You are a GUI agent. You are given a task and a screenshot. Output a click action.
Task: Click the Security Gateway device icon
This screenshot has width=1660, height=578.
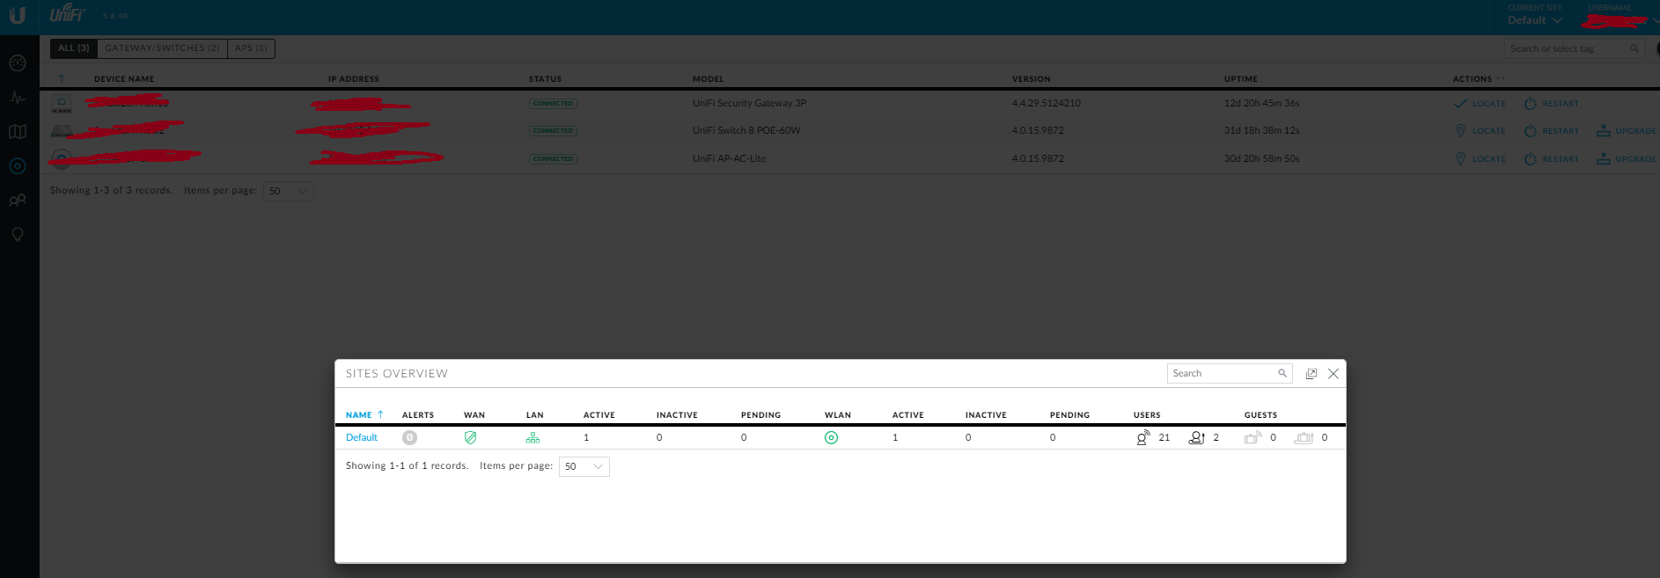62,104
